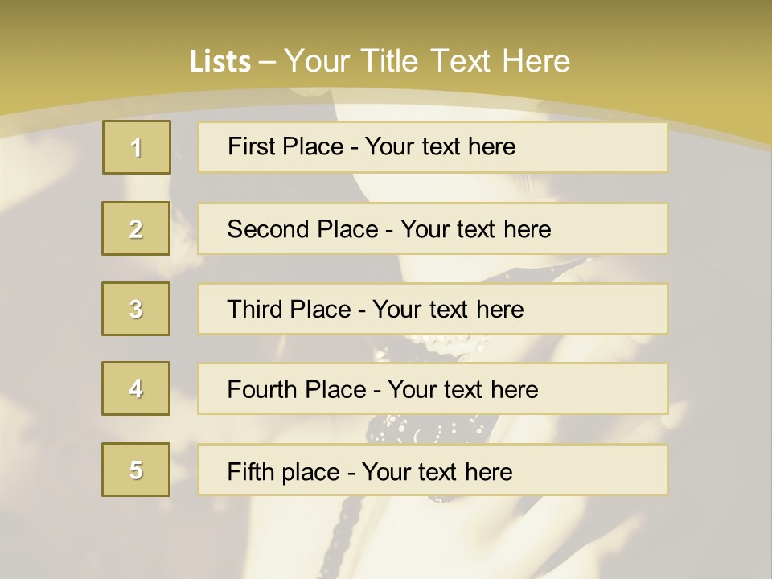772x579 pixels.
Task: Click the number 5 box
Action: coord(136,470)
